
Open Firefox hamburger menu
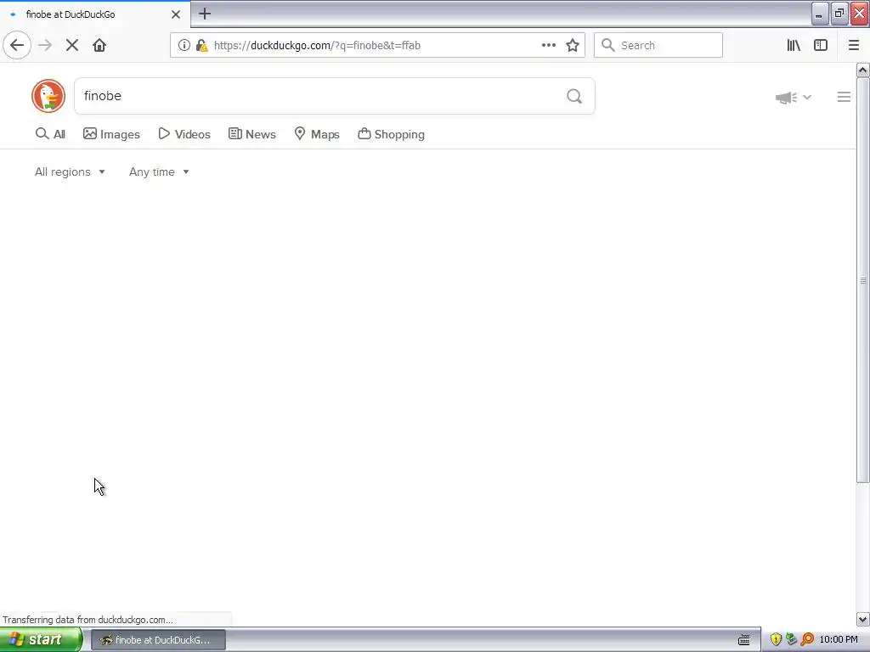[854, 45]
